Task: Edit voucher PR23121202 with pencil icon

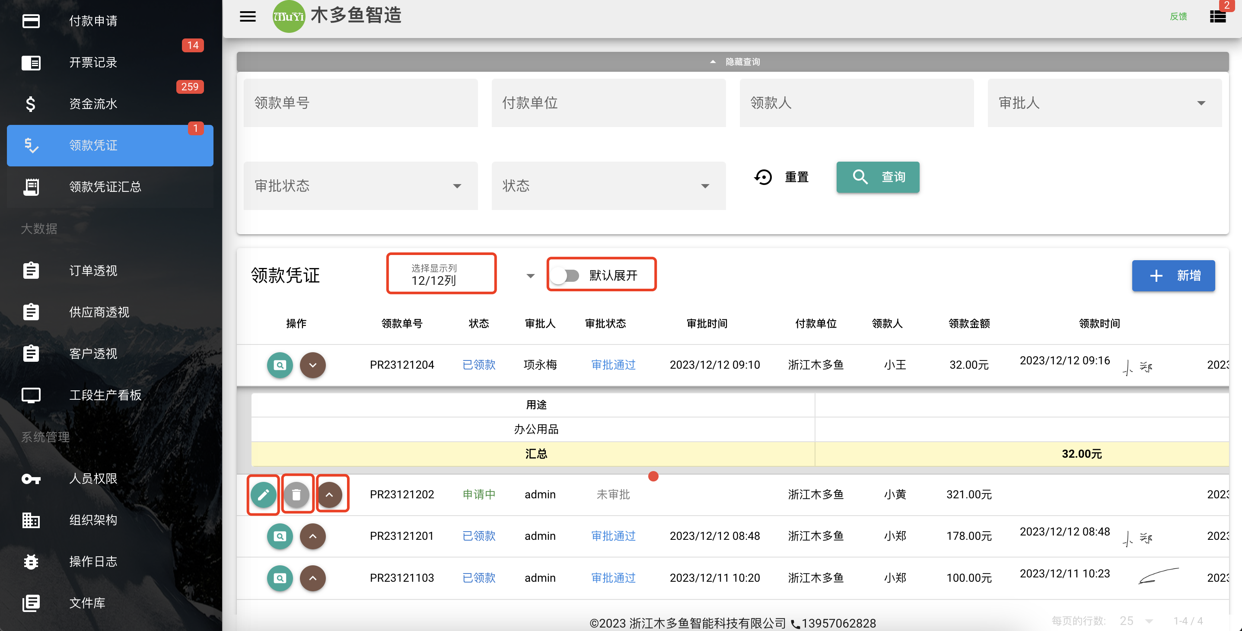Action: pyautogui.click(x=263, y=494)
